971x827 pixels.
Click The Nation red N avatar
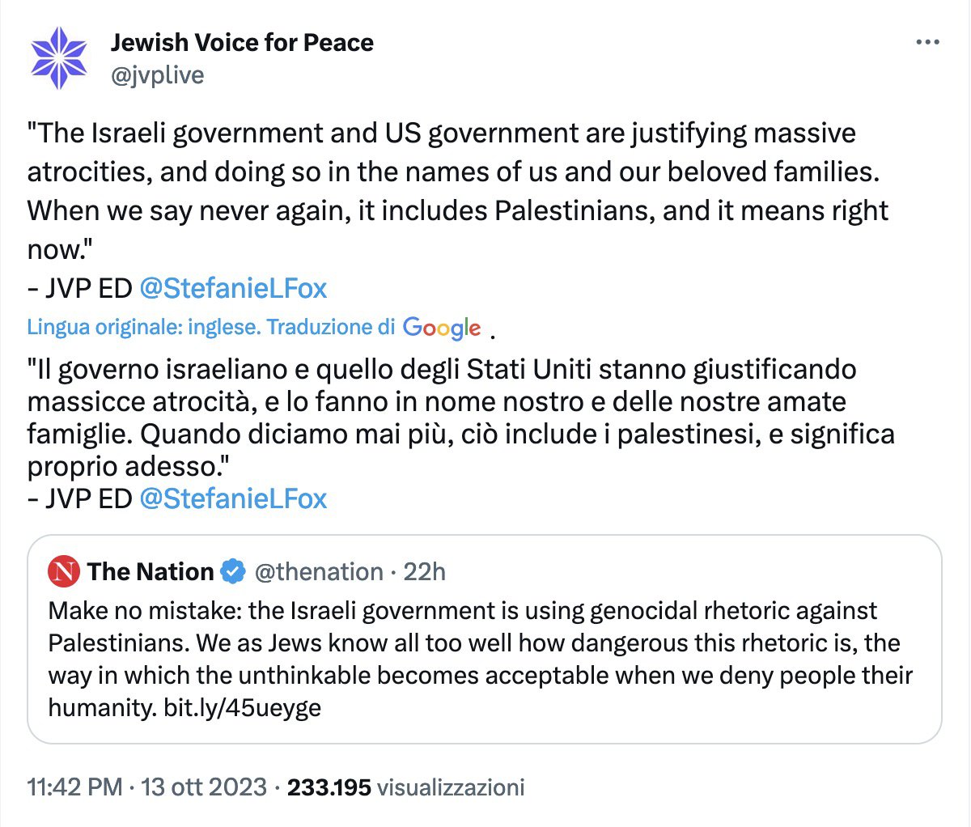coord(64,572)
